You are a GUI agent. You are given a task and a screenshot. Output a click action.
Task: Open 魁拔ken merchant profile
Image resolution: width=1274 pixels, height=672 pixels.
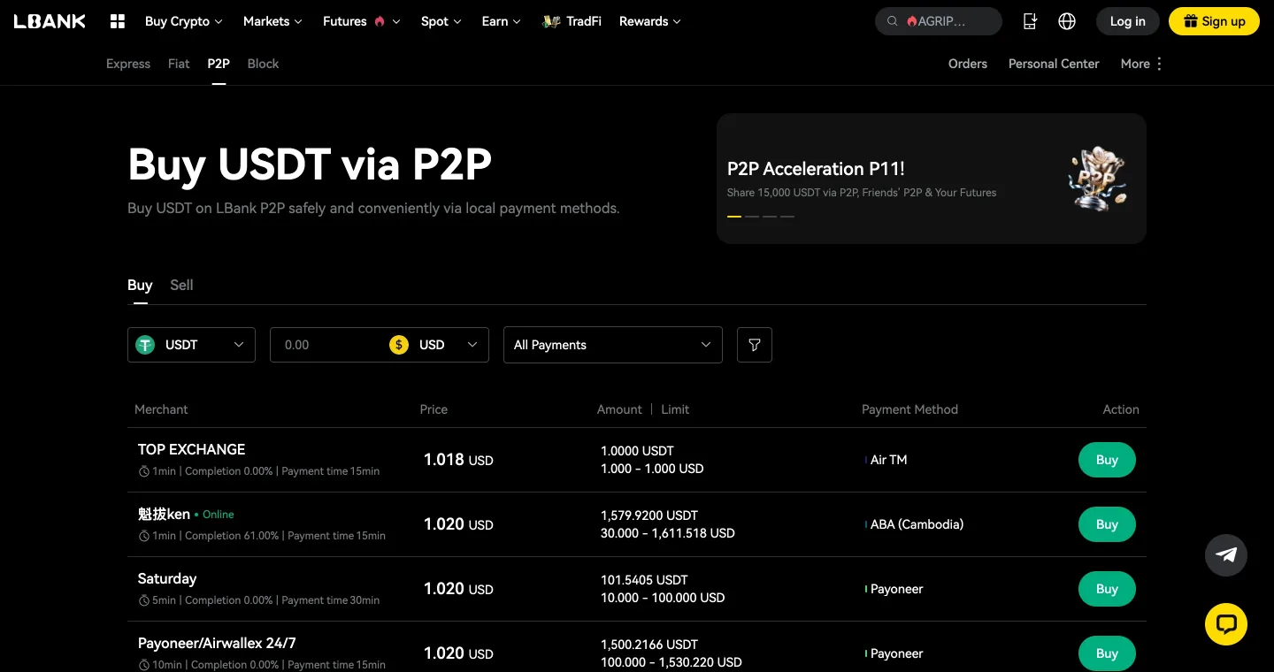pyautogui.click(x=164, y=514)
